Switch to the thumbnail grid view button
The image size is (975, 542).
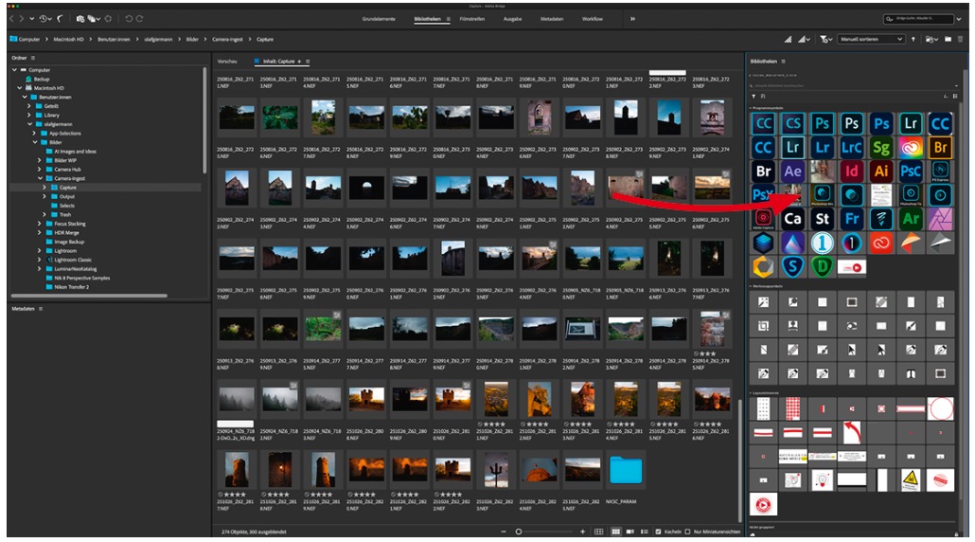point(616,532)
